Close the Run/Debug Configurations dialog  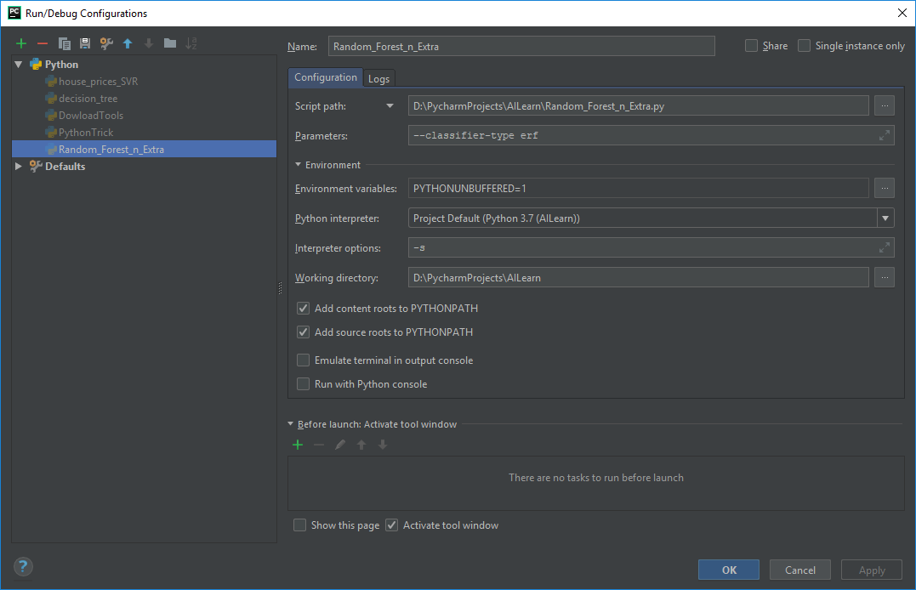902,13
